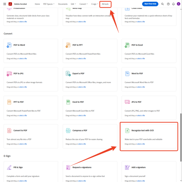Go to the Documents tab
Screen dimensions: 182x182
[63, 4]
